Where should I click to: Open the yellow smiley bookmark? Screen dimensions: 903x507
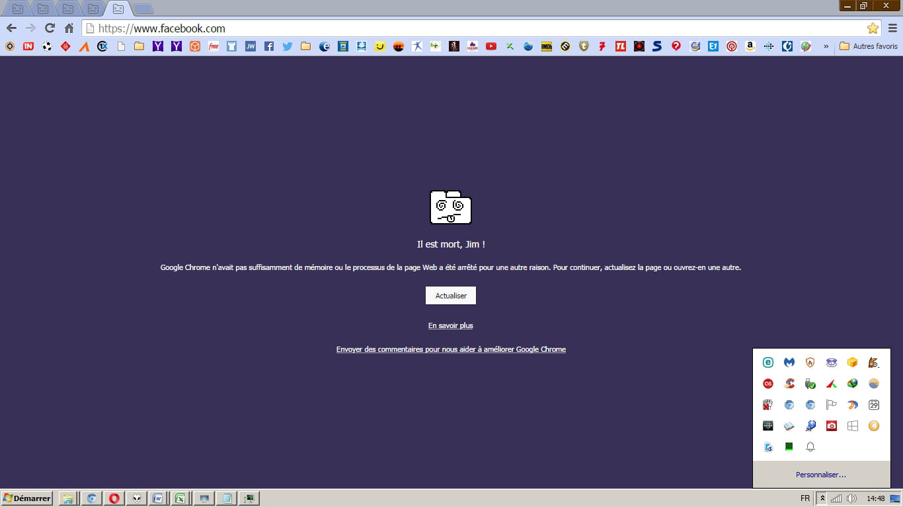pos(379,46)
